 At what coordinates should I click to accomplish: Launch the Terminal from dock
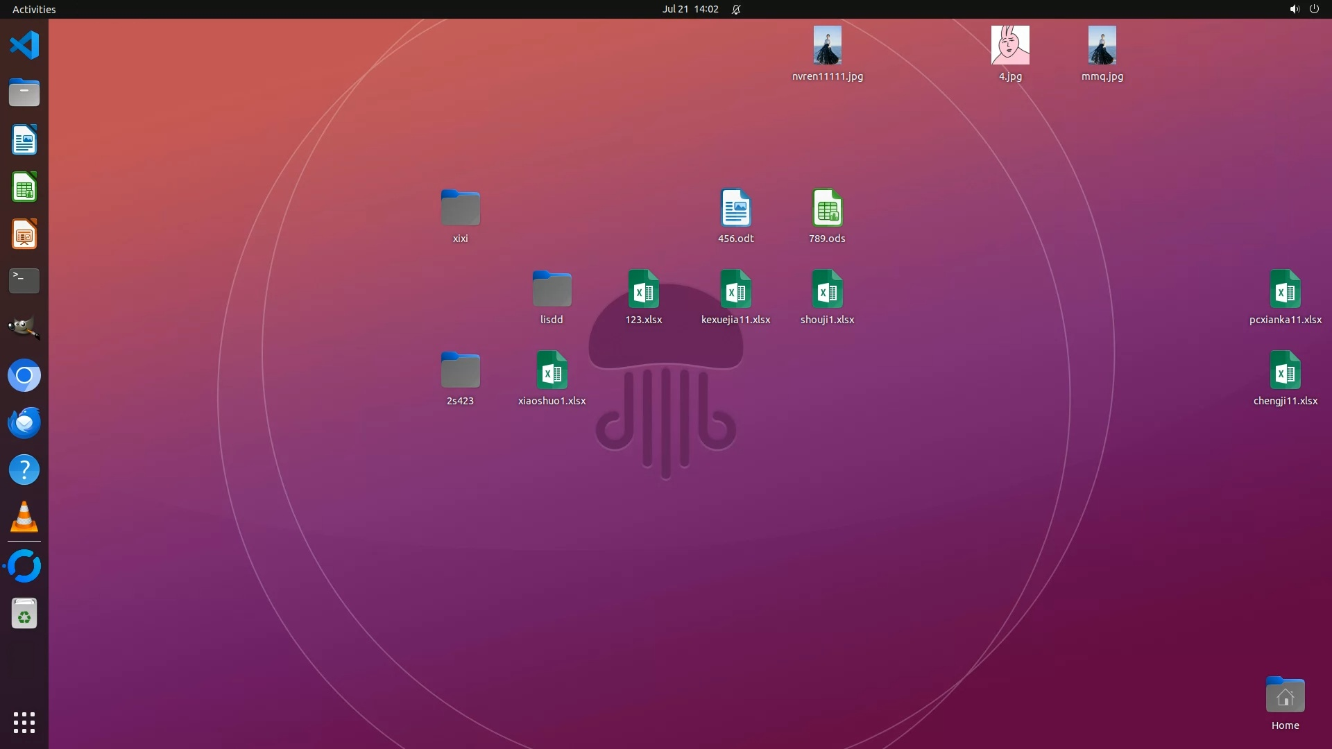tap(24, 281)
